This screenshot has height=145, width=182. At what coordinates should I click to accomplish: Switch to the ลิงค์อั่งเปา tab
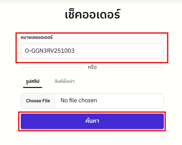click(x=64, y=81)
